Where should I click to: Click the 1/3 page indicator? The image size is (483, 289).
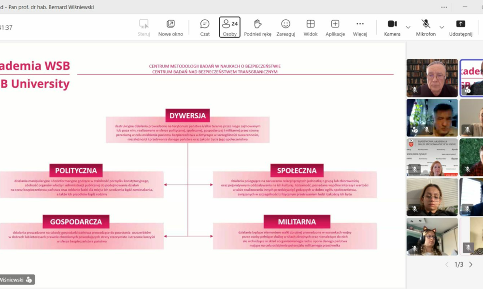point(459,264)
